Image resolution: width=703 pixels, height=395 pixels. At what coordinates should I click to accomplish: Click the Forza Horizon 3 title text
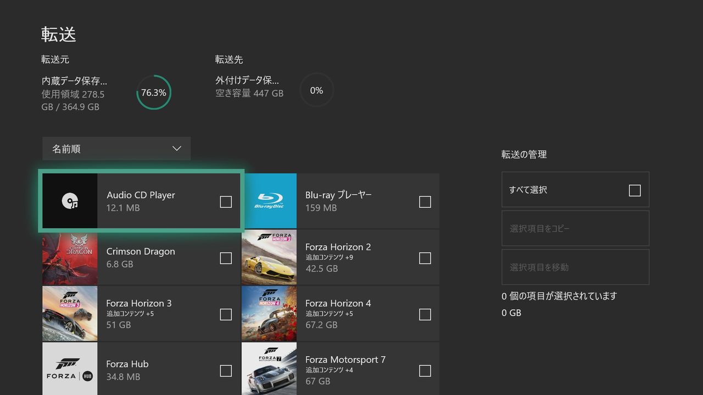coord(139,303)
